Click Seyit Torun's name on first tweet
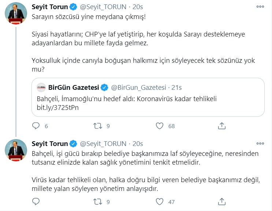Screen dimensions: 272x211 coord(50,7)
